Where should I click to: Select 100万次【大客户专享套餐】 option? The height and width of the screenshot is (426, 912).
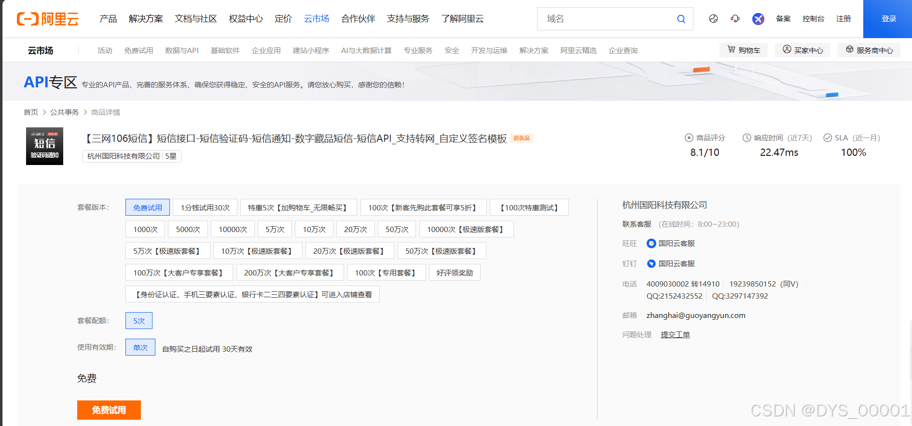click(x=179, y=273)
